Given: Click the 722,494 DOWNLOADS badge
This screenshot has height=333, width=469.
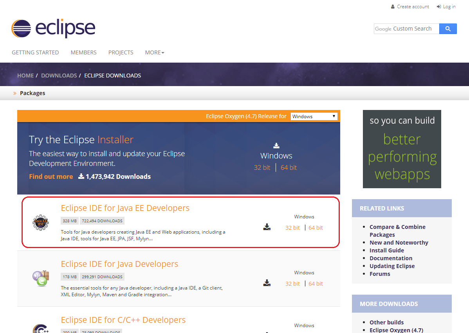Looking at the screenshot, I should pyautogui.click(x=102, y=221).
